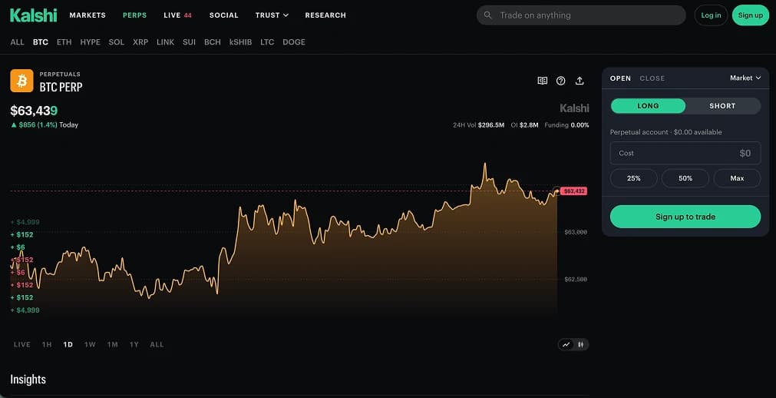The height and width of the screenshot is (398, 776).
Task: Select the 1H chart timeframe
Action: (47, 344)
